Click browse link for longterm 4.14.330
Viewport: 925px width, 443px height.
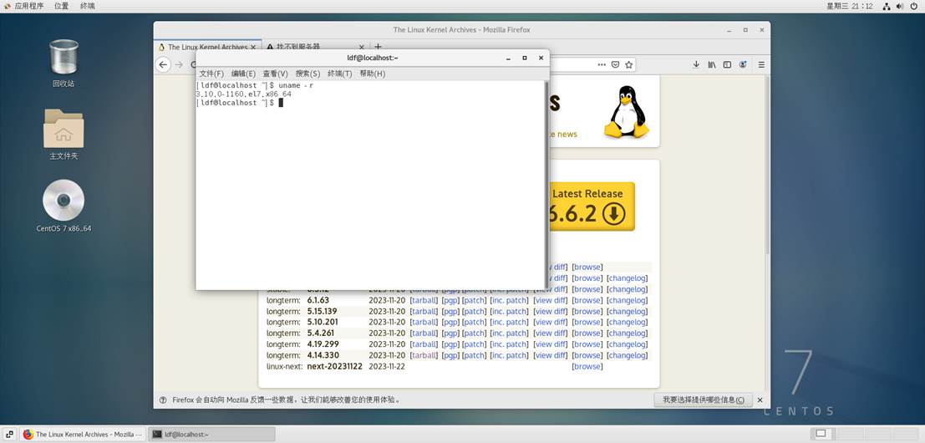587,355
